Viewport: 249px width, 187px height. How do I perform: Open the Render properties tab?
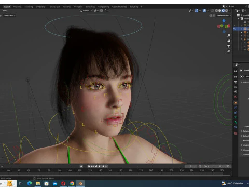point(236,77)
